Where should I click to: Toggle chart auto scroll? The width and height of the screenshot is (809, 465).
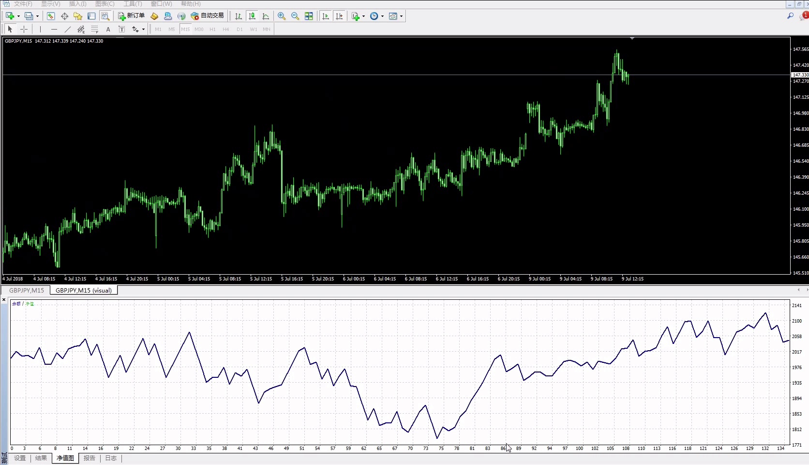(326, 16)
